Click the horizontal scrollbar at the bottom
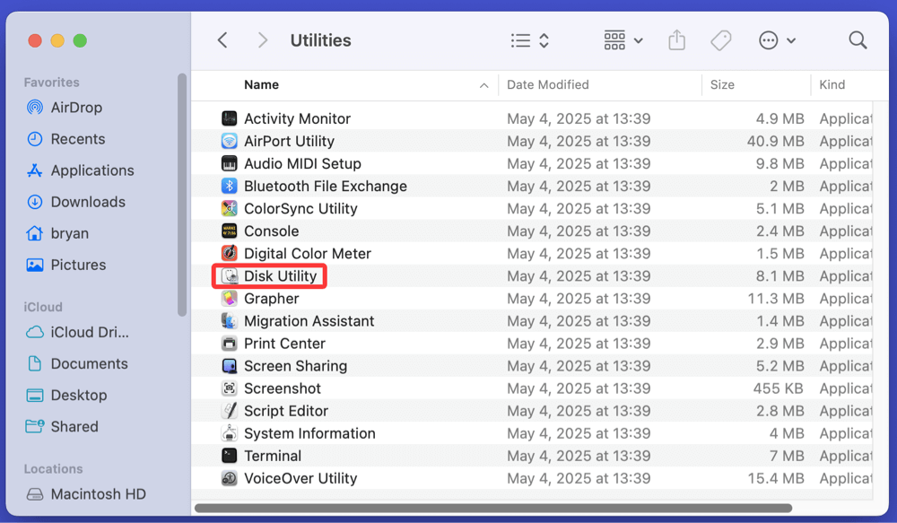The width and height of the screenshot is (897, 523). point(493,508)
